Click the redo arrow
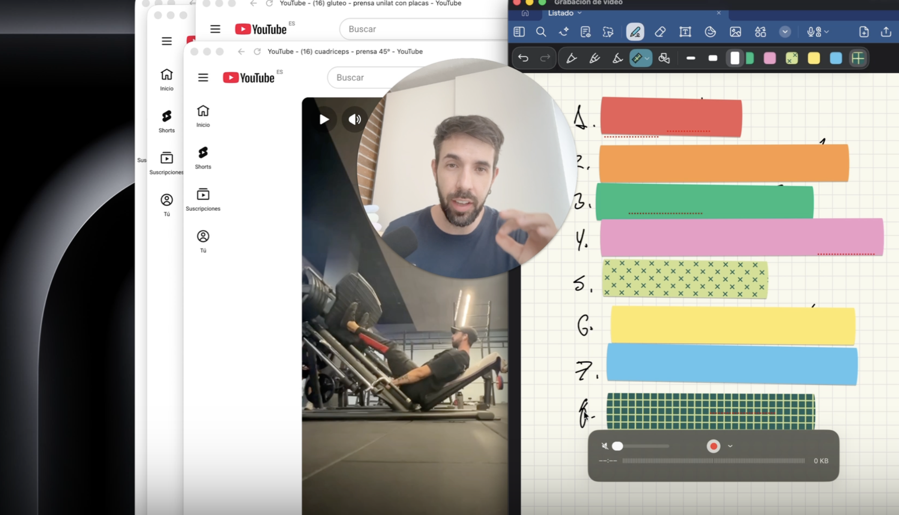The height and width of the screenshot is (515, 899). [545, 58]
